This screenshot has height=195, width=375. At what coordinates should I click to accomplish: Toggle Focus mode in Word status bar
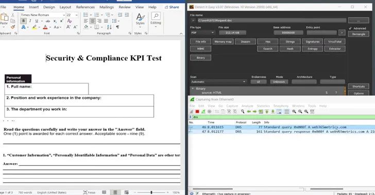click(x=89, y=192)
